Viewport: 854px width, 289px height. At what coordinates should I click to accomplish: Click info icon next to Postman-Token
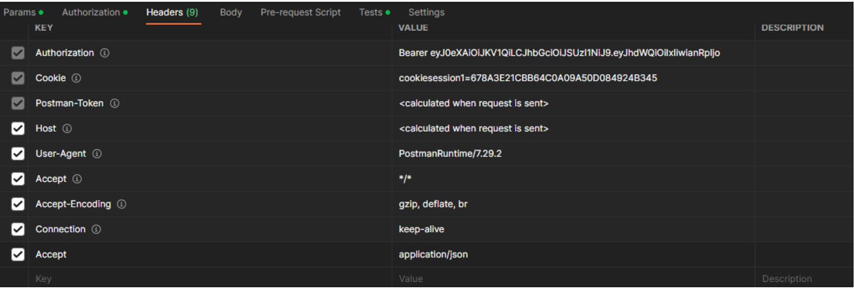point(115,103)
